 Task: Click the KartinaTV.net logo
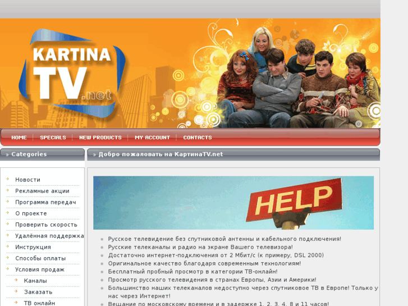point(72,73)
